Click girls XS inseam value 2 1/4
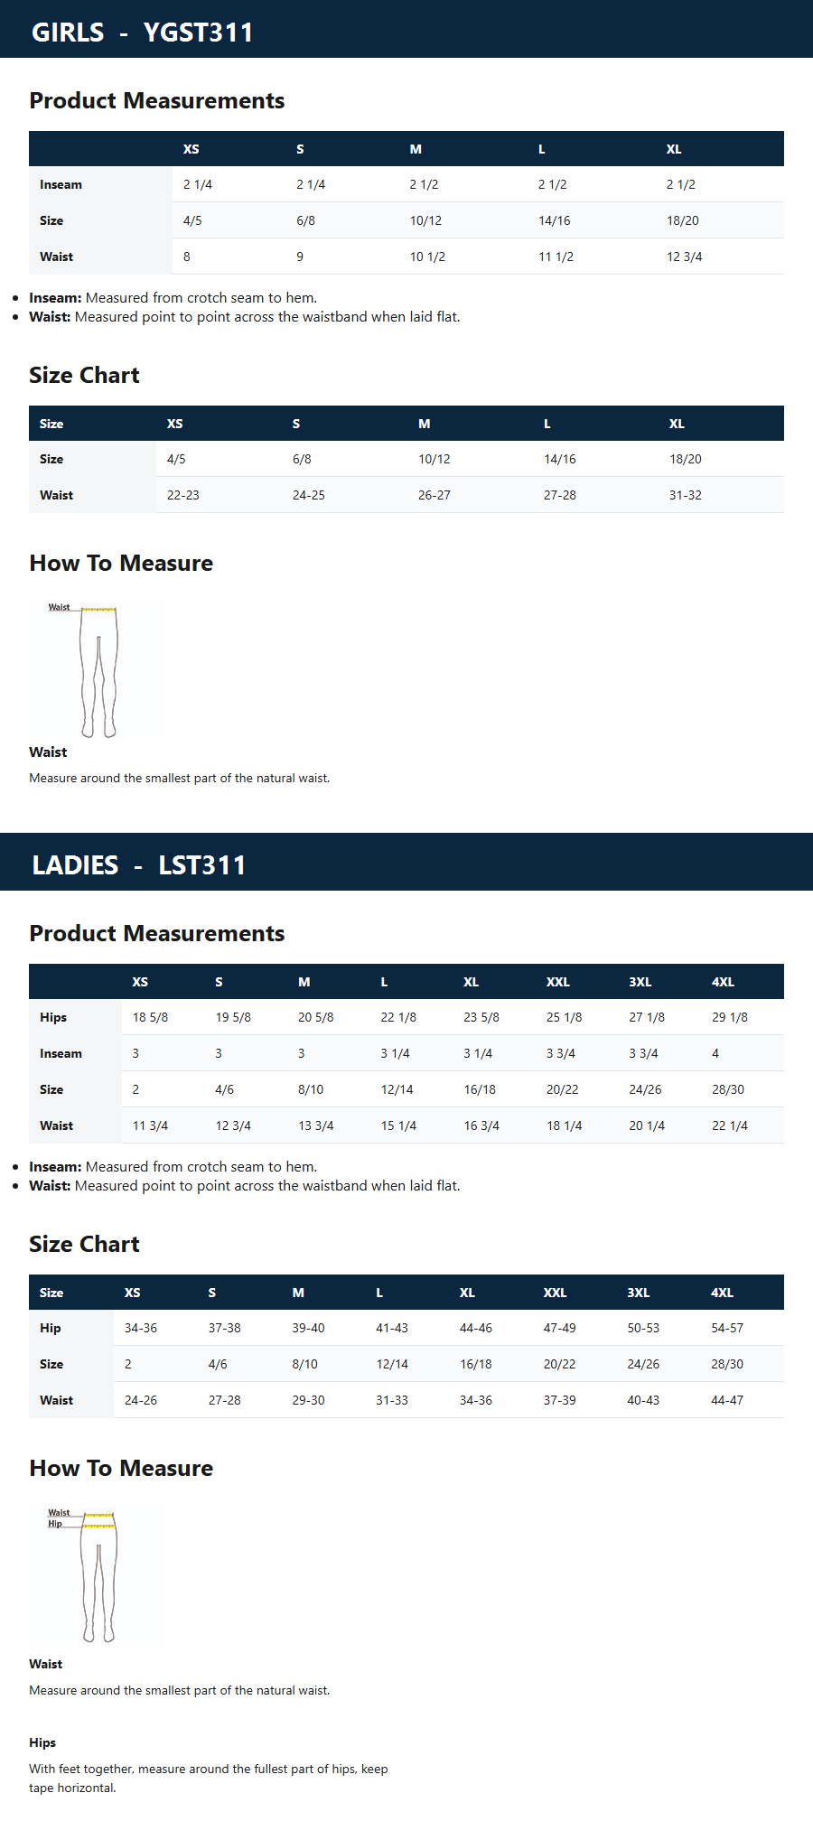 point(198,184)
